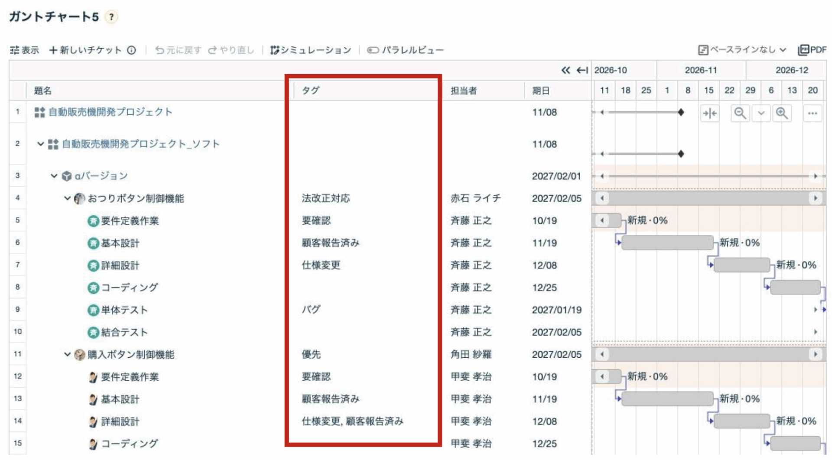Click the avatar on row 13 基本設計

[93, 399]
